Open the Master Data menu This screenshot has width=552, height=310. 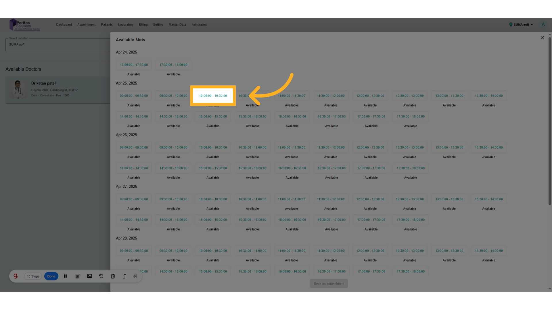click(x=177, y=25)
